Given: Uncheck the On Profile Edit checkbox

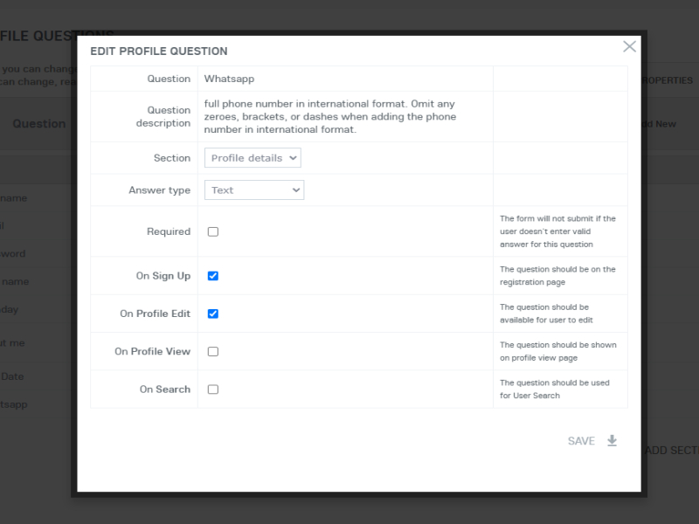Looking at the screenshot, I should tap(213, 314).
